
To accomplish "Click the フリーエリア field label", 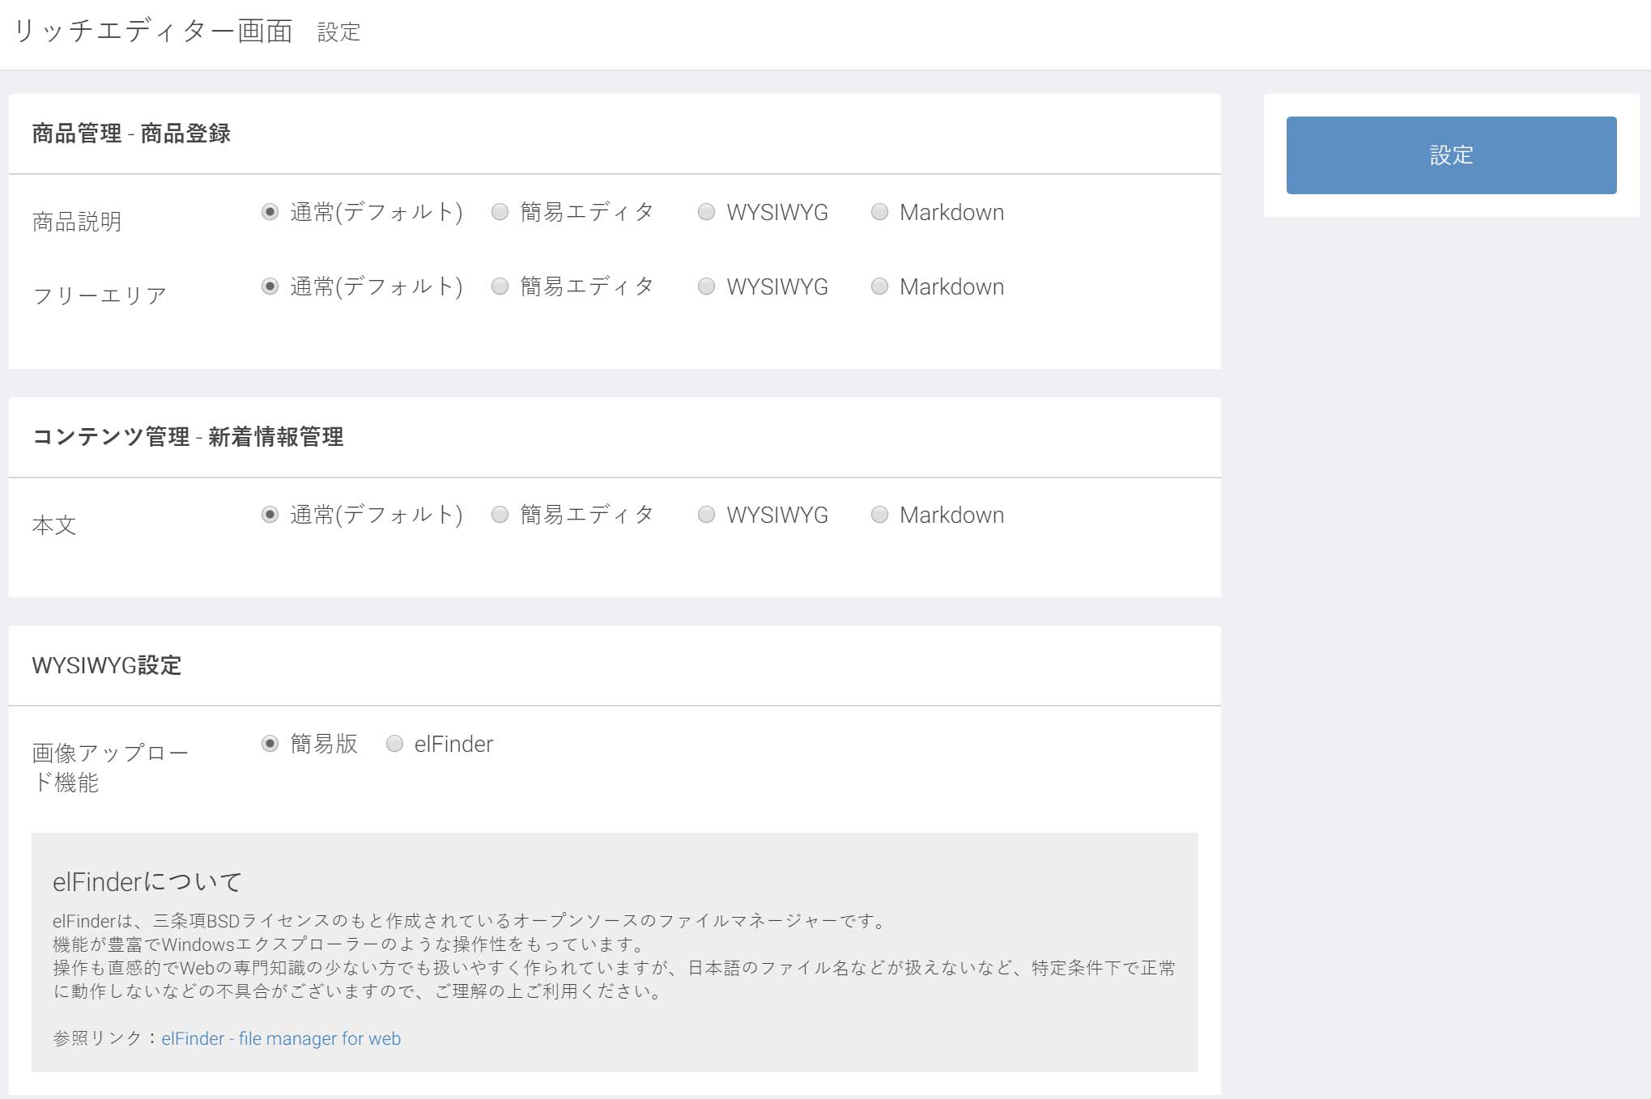I will click(x=100, y=296).
